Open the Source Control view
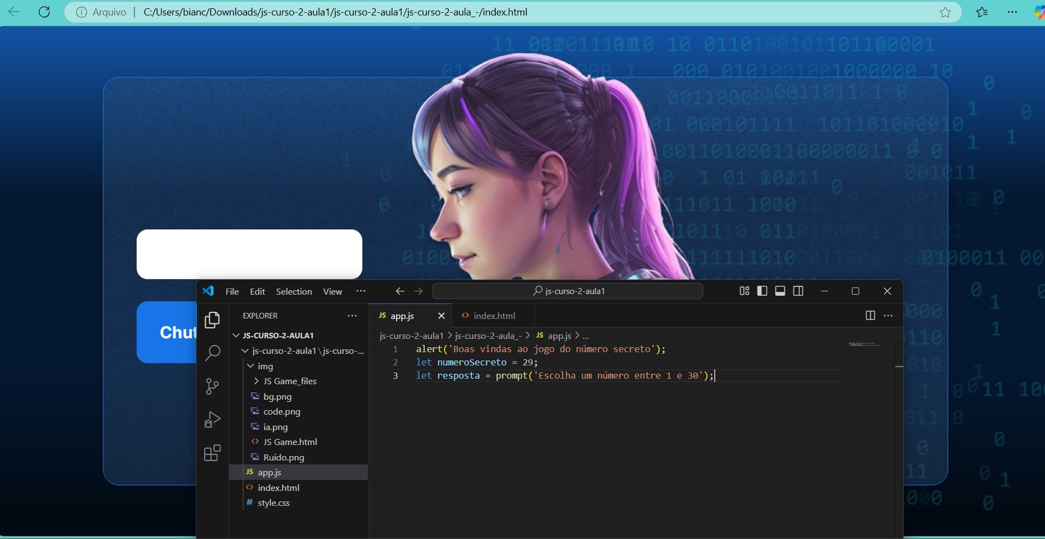Screen dimensions: 1045x539 212,386
